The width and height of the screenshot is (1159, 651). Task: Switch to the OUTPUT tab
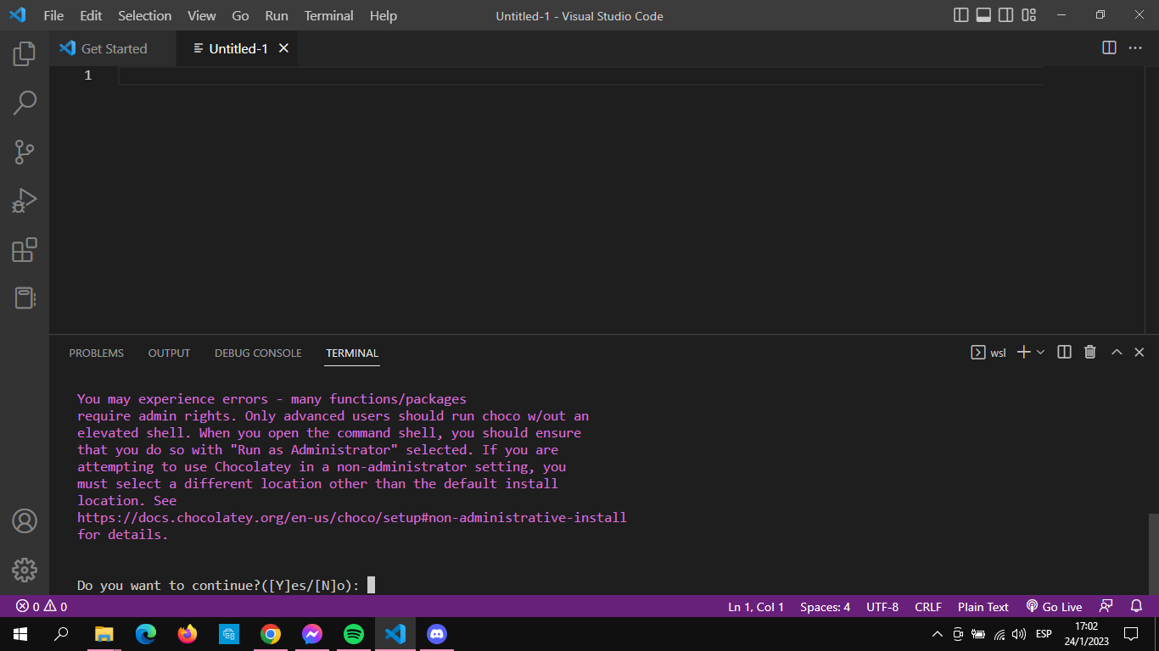point(169,353)
